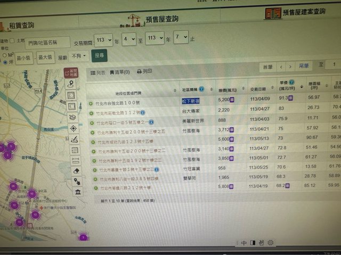This screenshot has width=341, height=255.
Task: Open the start year 113 dropdown
Action: click(x=103, y=39)
